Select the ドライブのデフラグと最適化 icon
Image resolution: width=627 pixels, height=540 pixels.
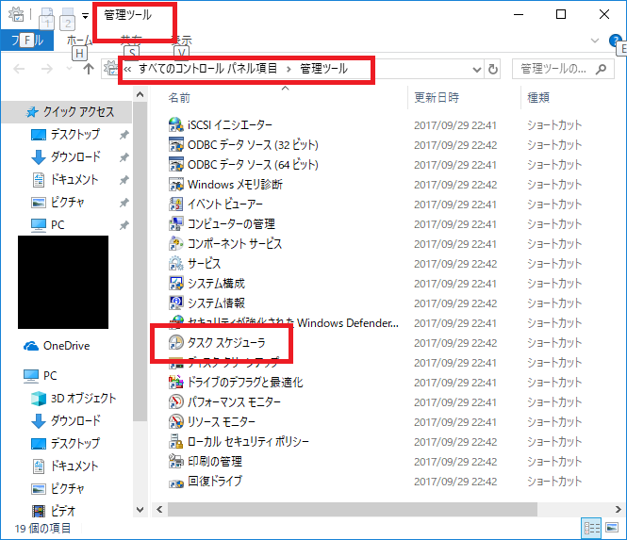[x=176, y=382]
